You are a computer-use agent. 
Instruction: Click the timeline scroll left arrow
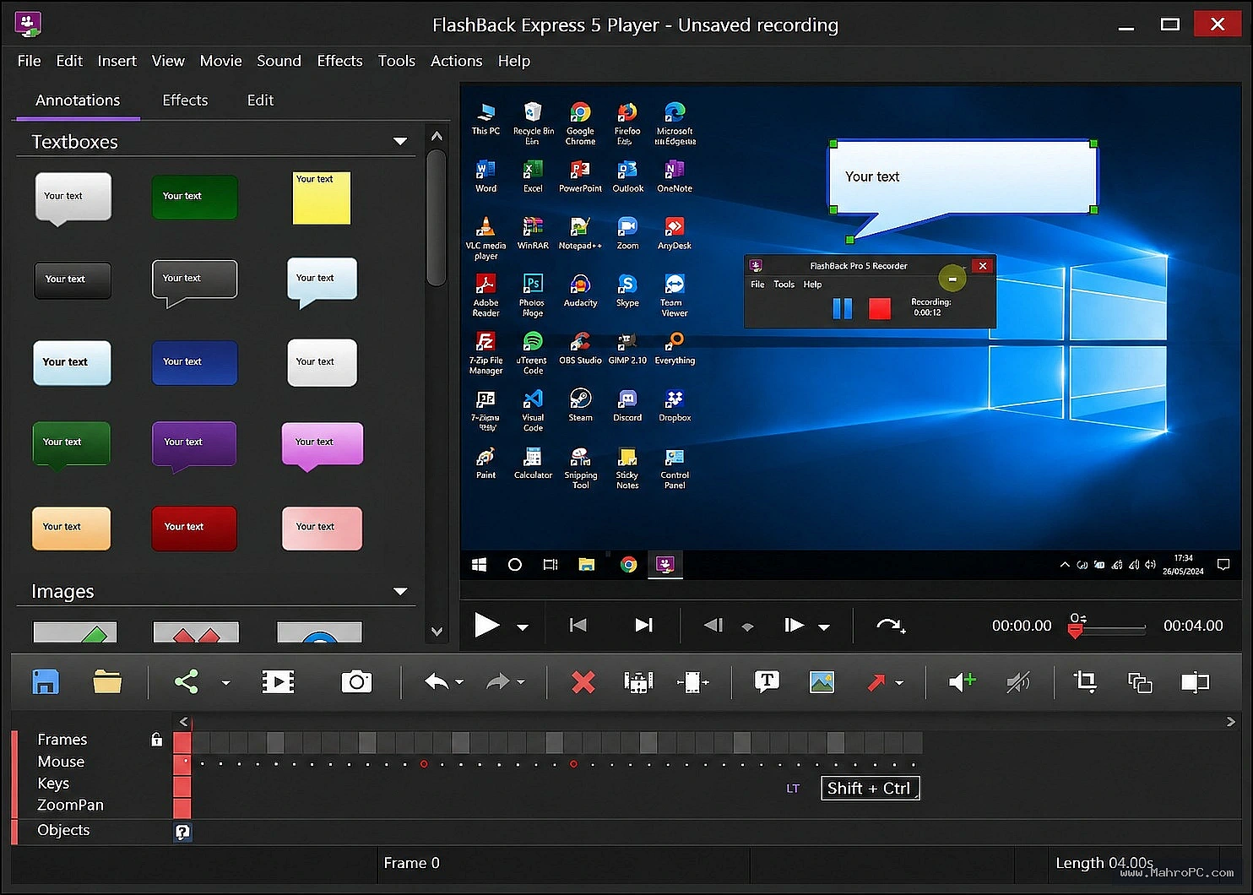[x=183, y=721]
